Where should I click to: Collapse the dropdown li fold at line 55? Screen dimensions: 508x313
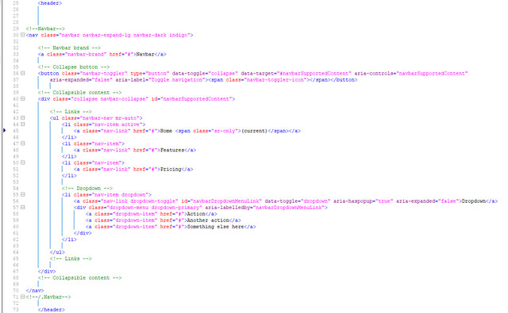(23, 195)
